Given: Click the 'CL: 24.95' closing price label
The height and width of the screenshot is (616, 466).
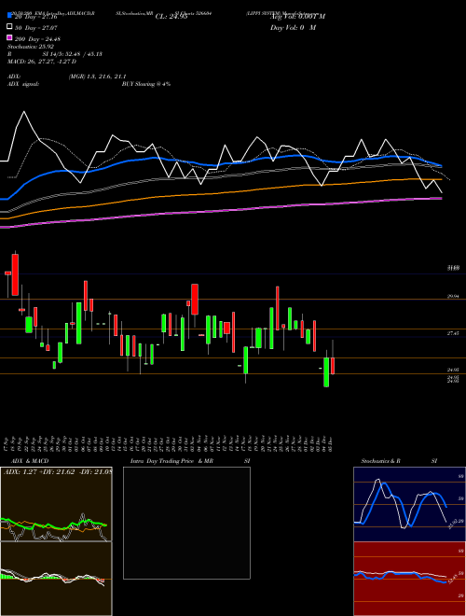Looking at the screenshot, I should coord(171,17).
